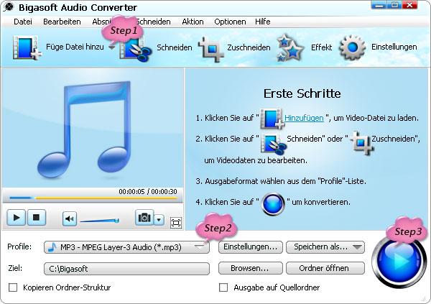Select the Zuschneiden crop toolbar icon
The image size is (431, 304).
210,49
